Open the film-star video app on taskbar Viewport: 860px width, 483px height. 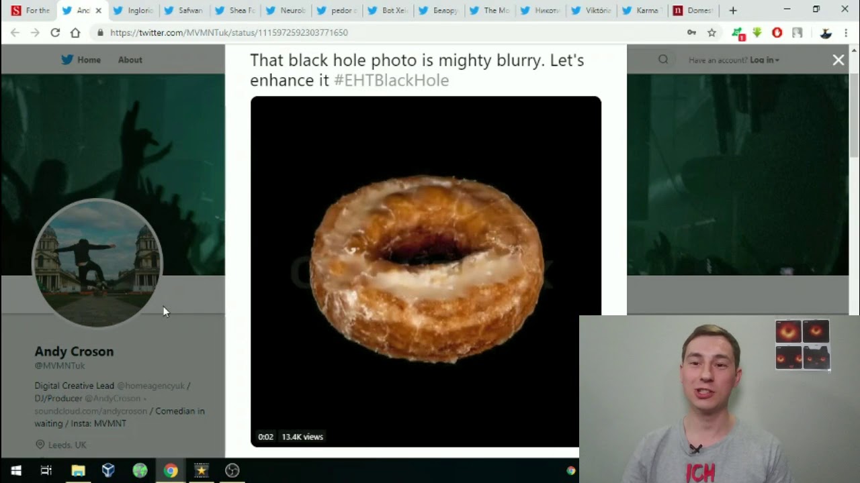201,470
